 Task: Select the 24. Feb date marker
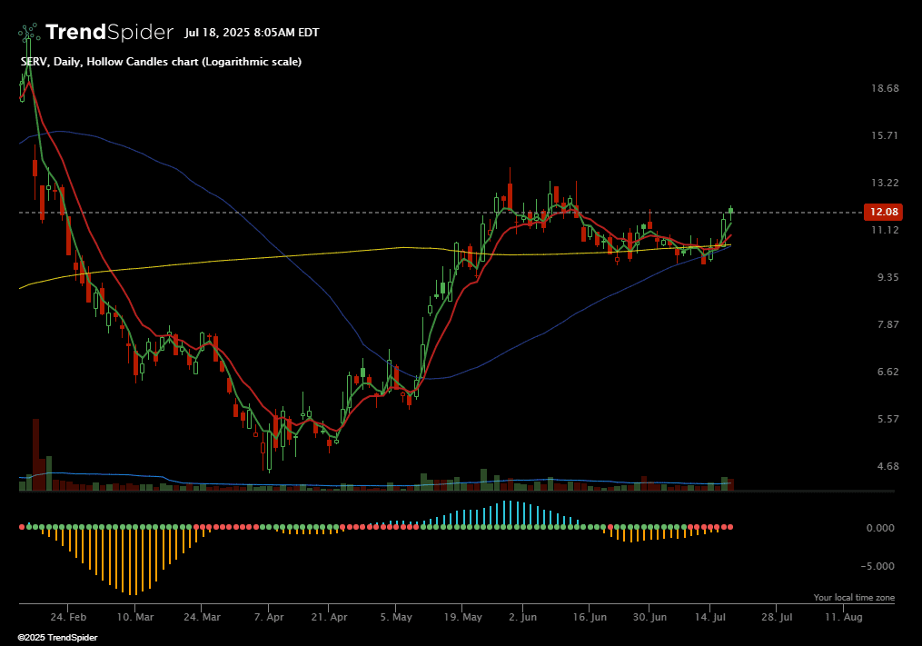[x=70, y=616]
